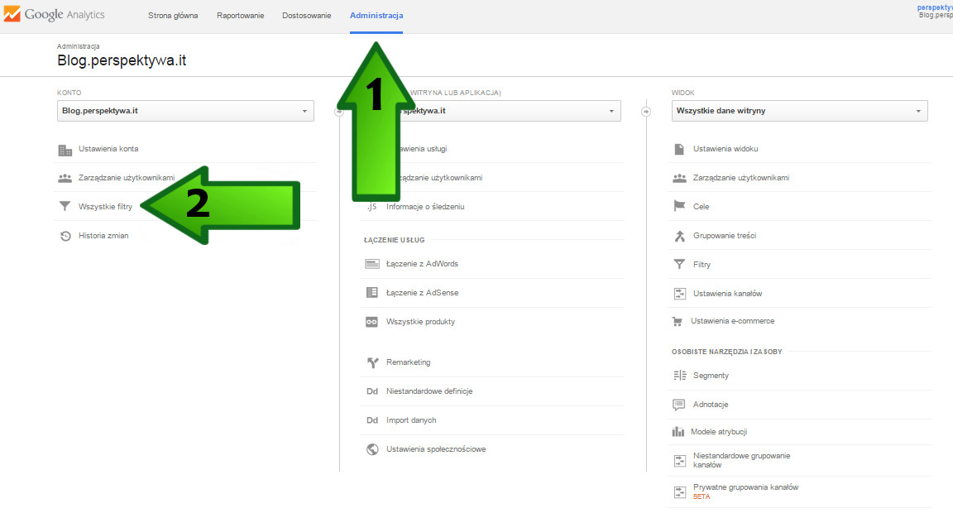The height and width of the screenshot is (513, 953).
Task: Click the speech bubble icon beside Adnotacje
Action: pyautogui.click(x=679, y=405)
